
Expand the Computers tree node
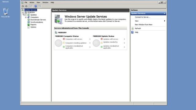pos(26,17)
